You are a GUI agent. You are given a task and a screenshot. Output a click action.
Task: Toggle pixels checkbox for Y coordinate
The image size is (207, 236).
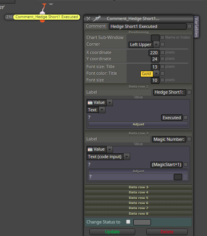(162, 59)
